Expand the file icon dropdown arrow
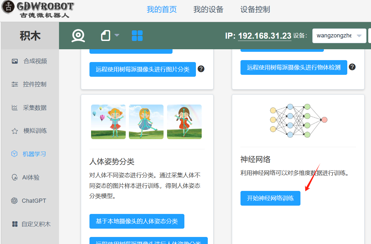The width and height of the screenshot is (371, 244). click(117, 35)
